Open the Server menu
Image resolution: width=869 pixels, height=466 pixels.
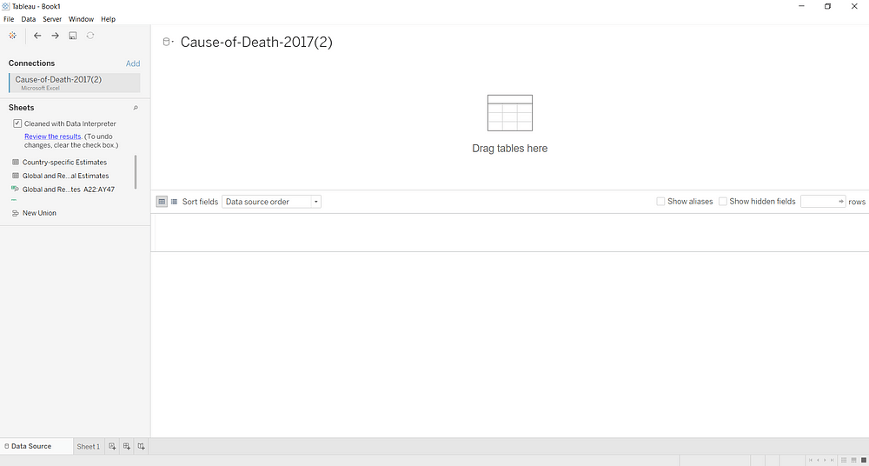point(52,19)
